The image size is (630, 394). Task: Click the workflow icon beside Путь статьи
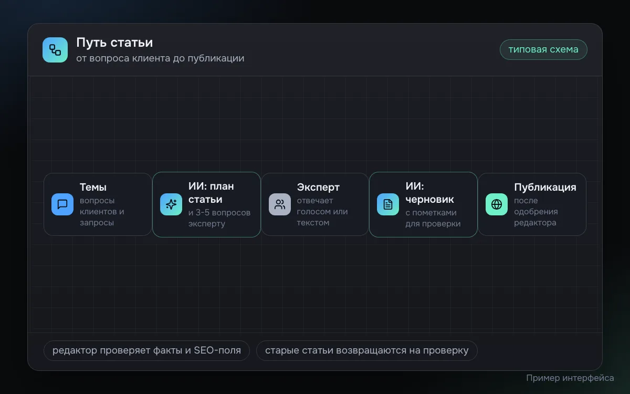[x=55, y=50]
